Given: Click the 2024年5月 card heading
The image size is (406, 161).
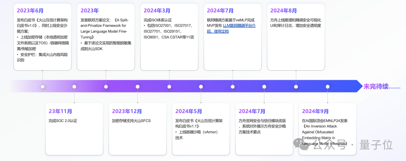Looking at the screenshot, I should (189, 112).
